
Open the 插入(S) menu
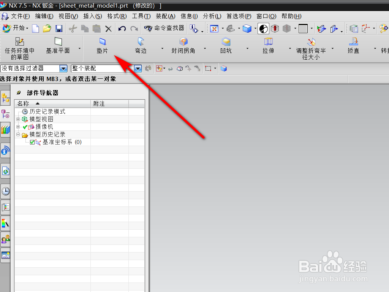[x=92, y=16]
